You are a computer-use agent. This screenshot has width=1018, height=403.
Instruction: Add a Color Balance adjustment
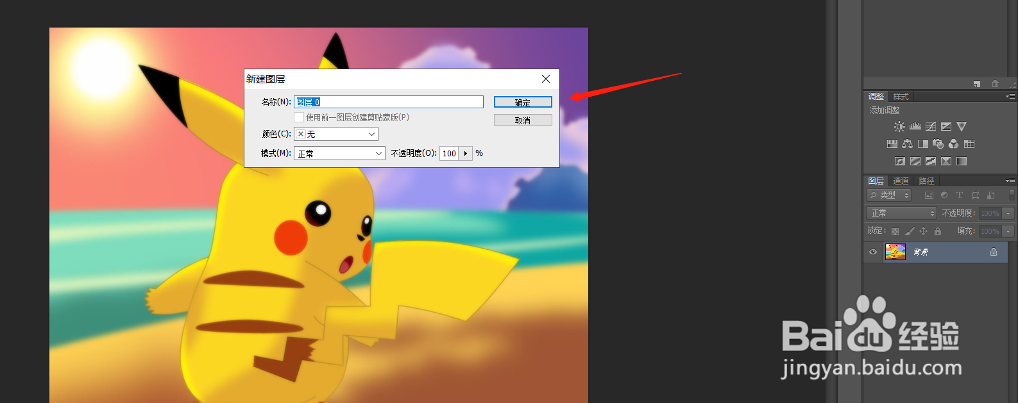pos(908,144)
